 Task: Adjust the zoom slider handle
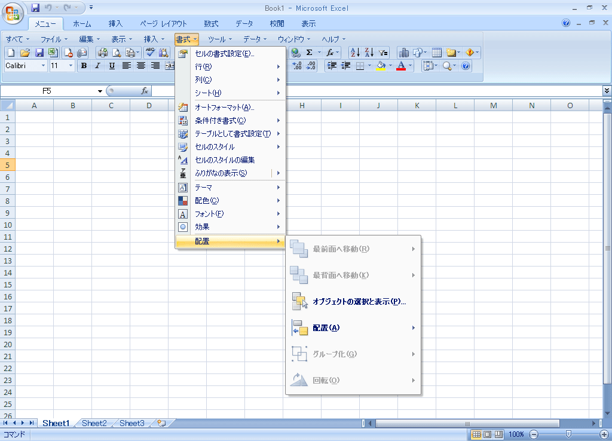pyautogui.click(x=569, y=434)
